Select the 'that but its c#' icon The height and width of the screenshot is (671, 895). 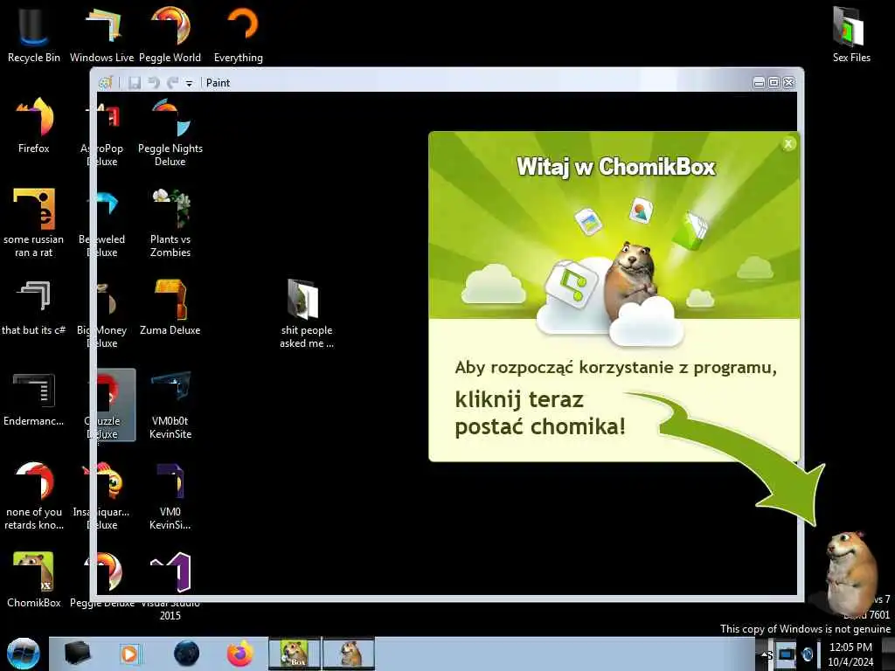34,307
